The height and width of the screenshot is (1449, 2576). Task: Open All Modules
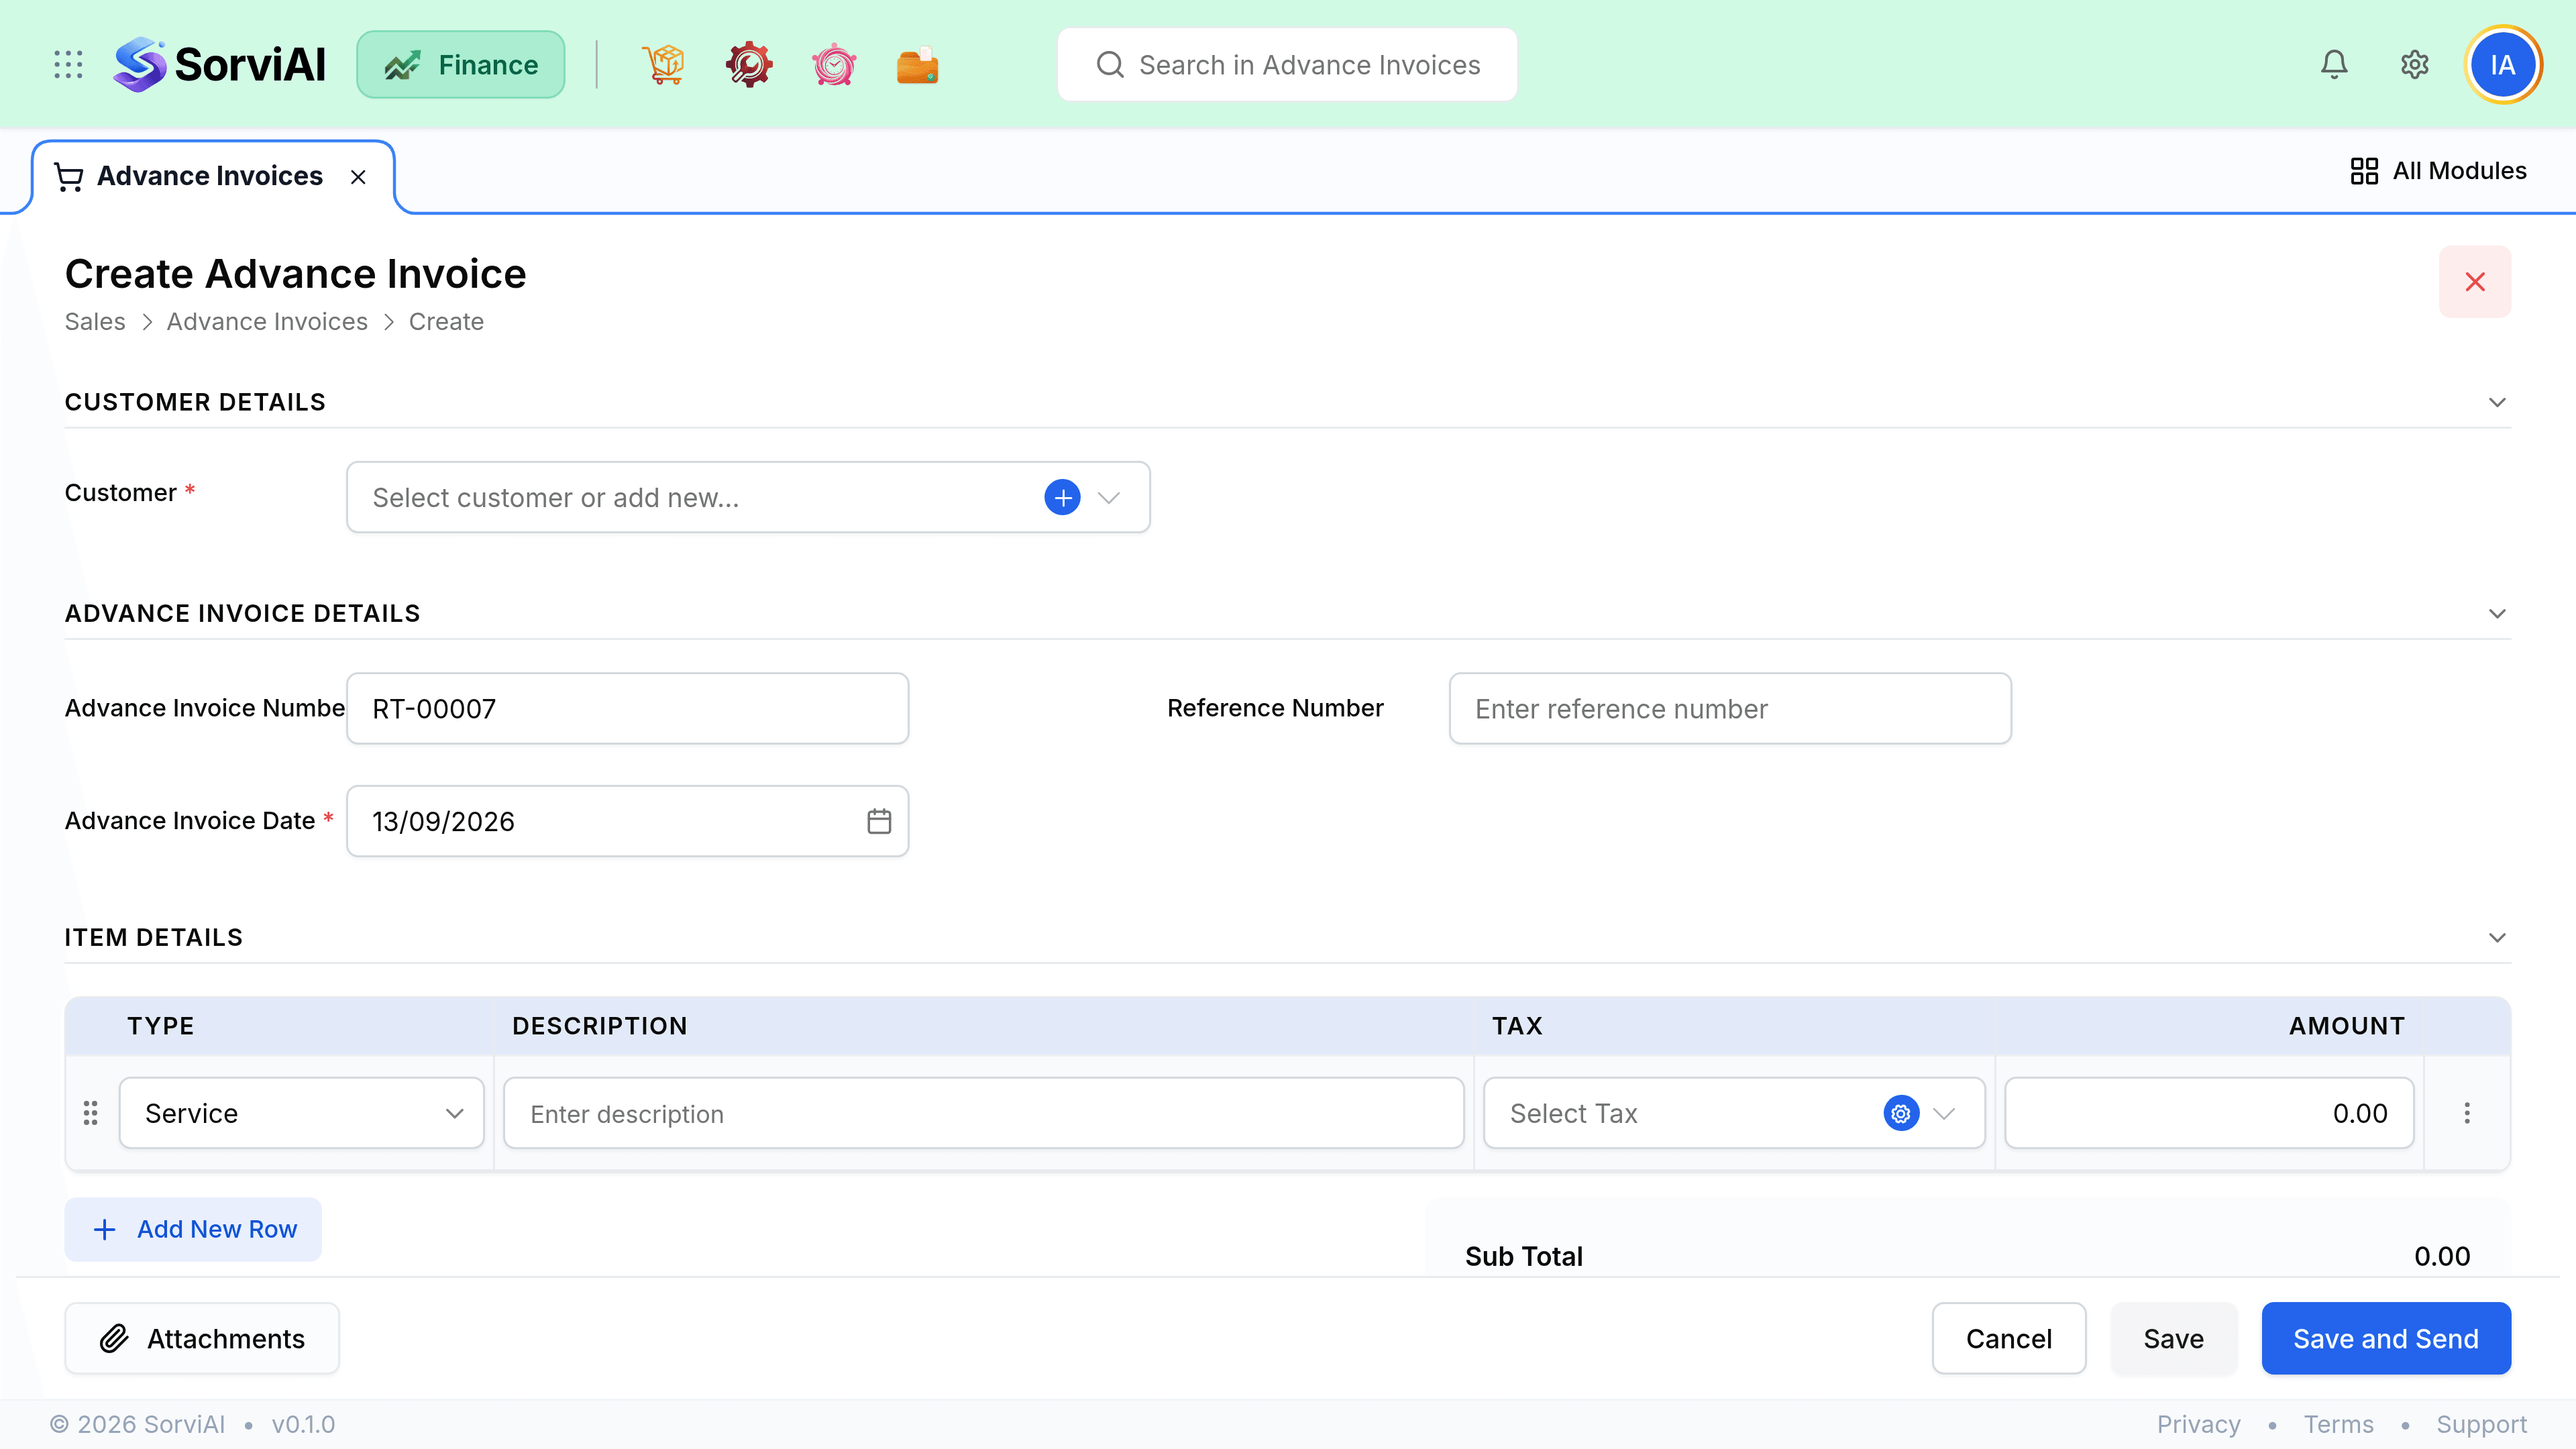[2438, 171]
